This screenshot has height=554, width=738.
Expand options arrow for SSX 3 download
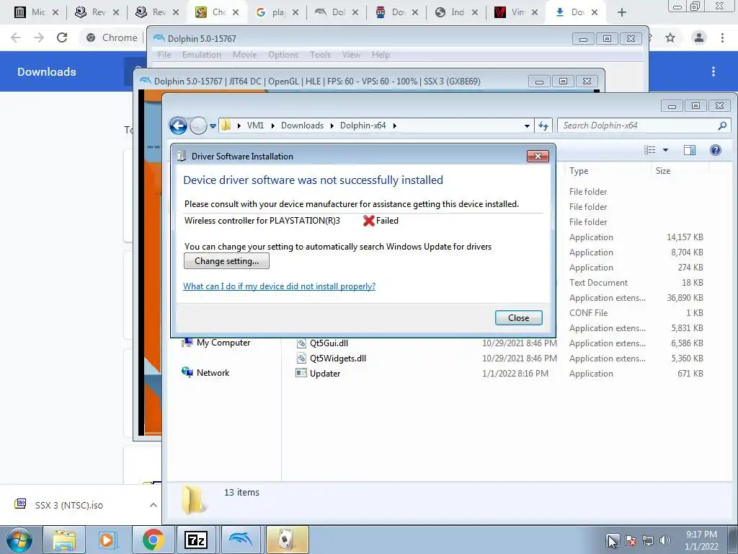point(153,505)
